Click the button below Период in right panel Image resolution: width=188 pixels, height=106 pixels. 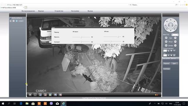click(167, 69)
